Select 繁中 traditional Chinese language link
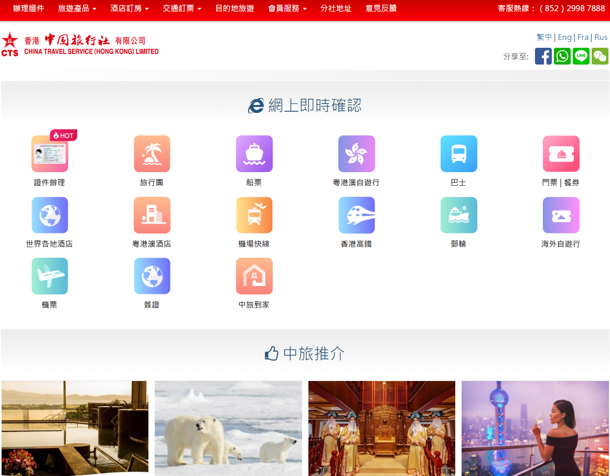 [544, 37]
